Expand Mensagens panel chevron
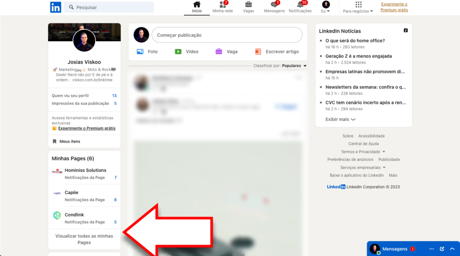 [x=452, y=249]
